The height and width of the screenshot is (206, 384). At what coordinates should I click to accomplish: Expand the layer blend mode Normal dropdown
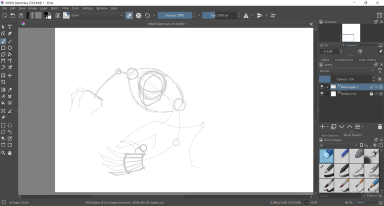[347, 71]
